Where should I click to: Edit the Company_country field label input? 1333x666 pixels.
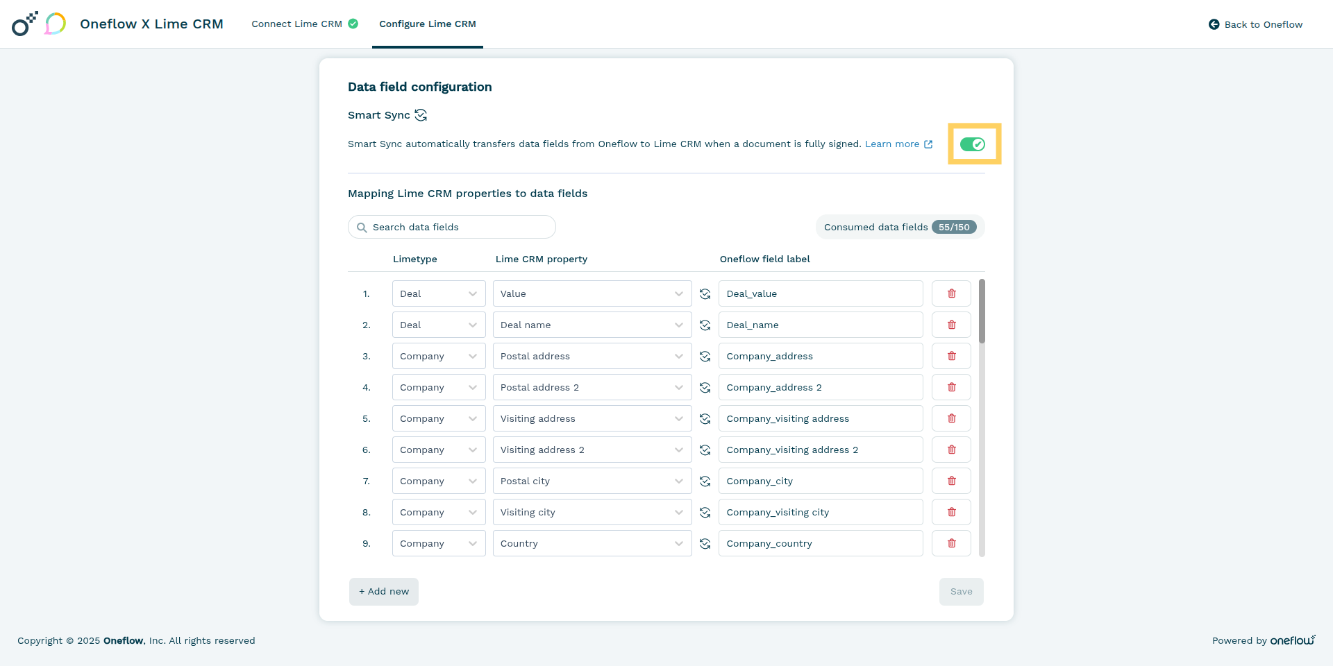click(x=821, y=543)
